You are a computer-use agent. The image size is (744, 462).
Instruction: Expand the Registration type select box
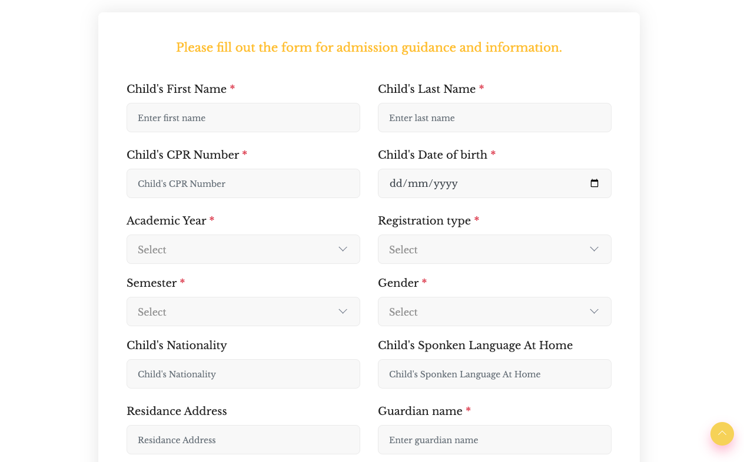point(494,249)
